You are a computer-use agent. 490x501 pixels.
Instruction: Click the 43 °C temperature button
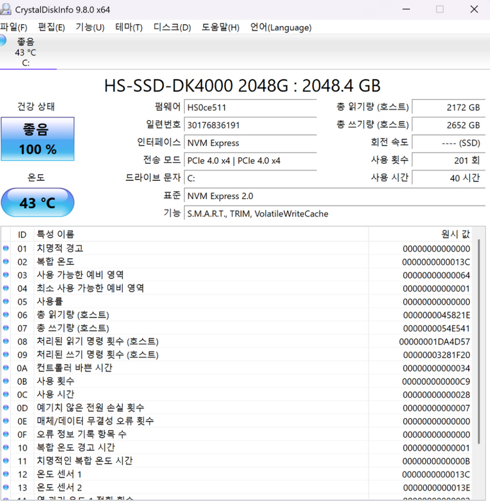38,203
